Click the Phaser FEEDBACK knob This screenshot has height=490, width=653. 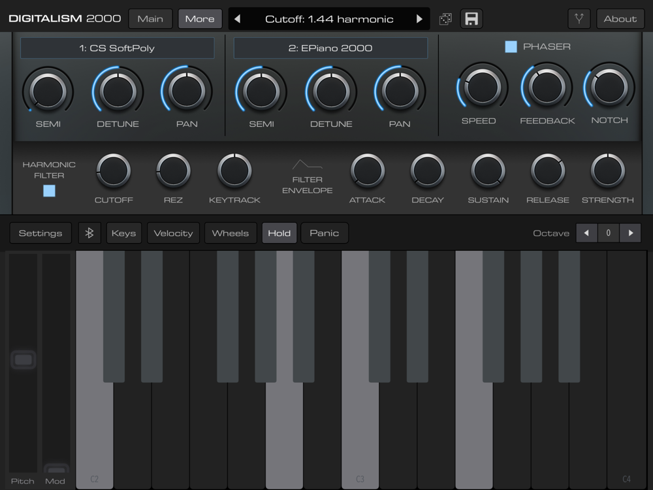tap(547, 87)
